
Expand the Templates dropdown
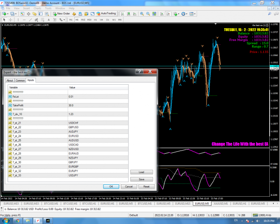[194, 14]
